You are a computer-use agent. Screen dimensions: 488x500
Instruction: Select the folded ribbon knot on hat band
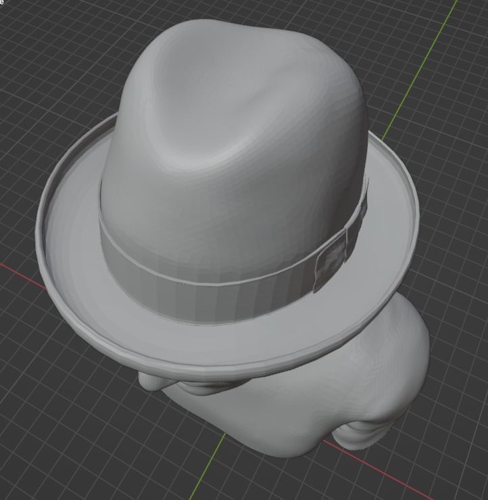coord(331,263)
